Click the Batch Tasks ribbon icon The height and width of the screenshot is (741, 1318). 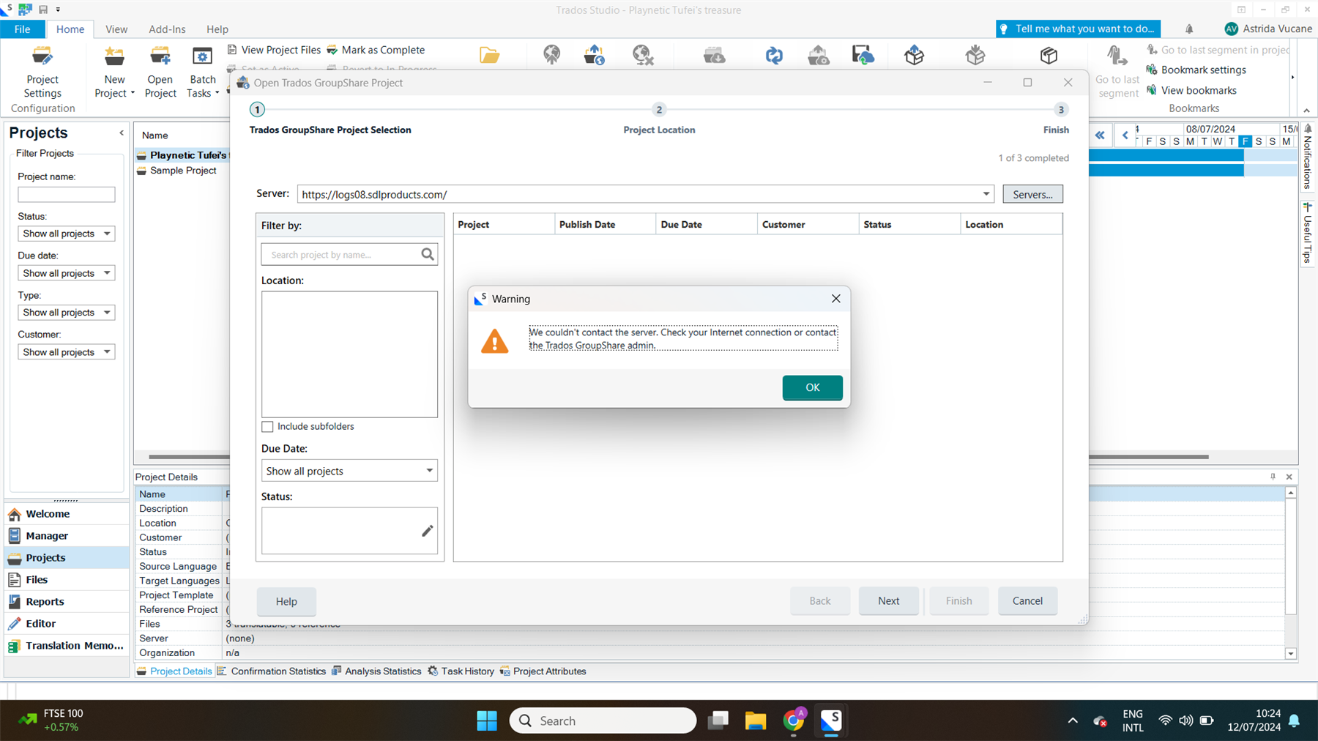click(202, 56)
